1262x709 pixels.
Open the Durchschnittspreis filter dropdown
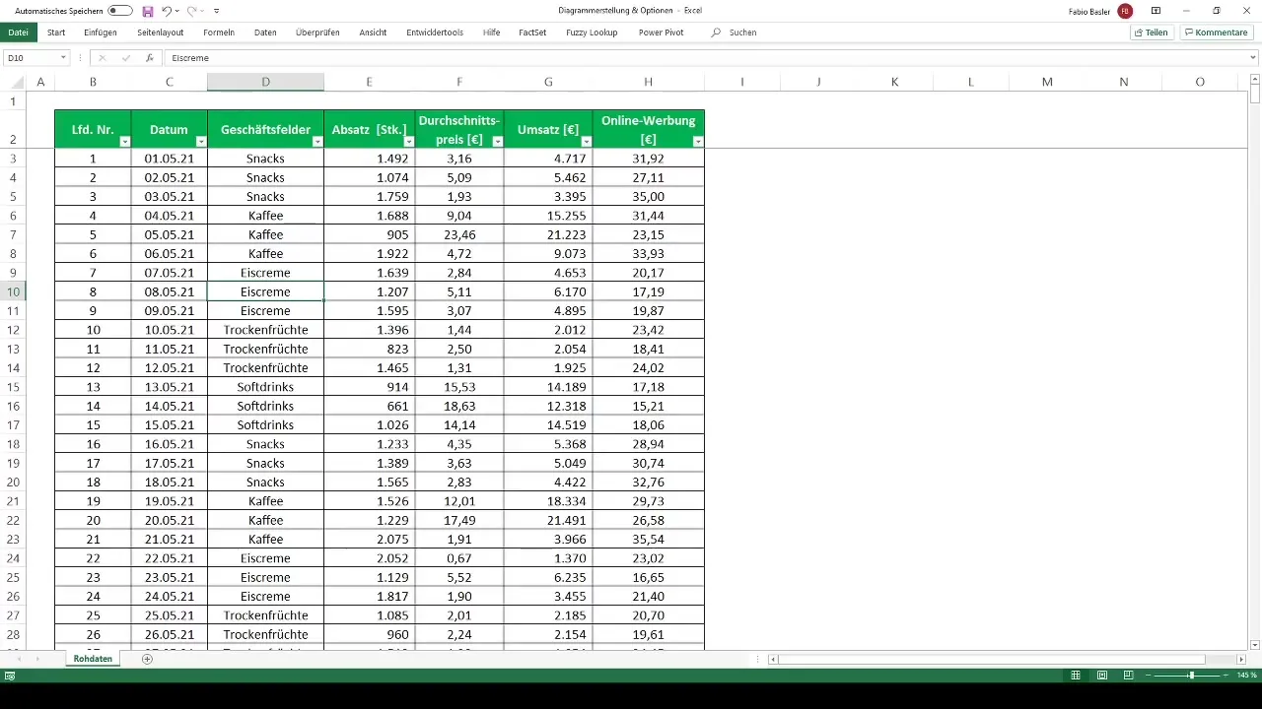[x=497, y=142]
